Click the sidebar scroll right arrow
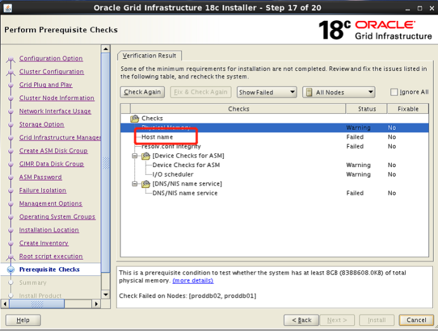 96,304
